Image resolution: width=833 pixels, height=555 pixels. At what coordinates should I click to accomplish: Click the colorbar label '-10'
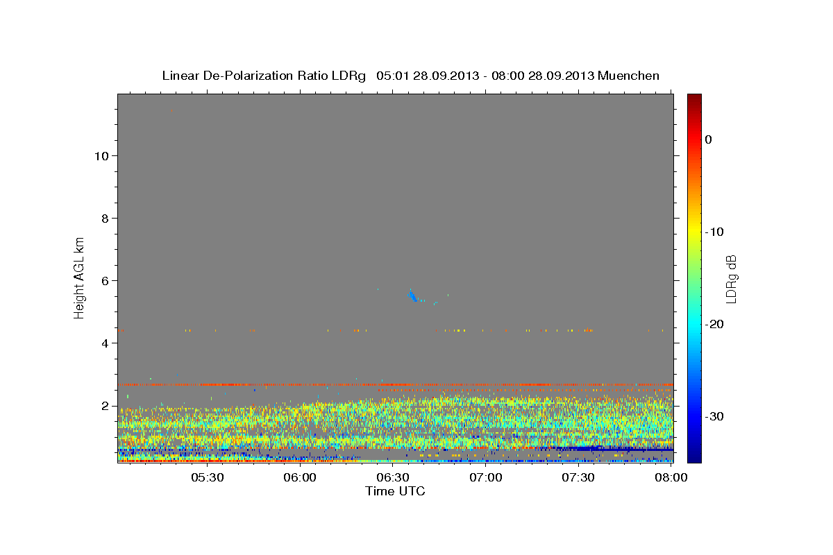tap(714, 232)
